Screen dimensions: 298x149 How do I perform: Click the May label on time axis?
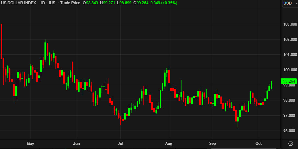tap(31, 143)
